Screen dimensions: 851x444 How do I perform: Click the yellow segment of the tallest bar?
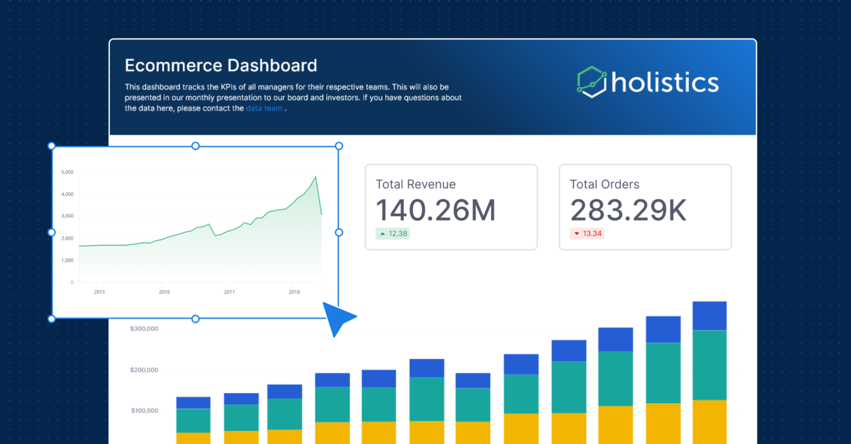[x=709, y=421]
